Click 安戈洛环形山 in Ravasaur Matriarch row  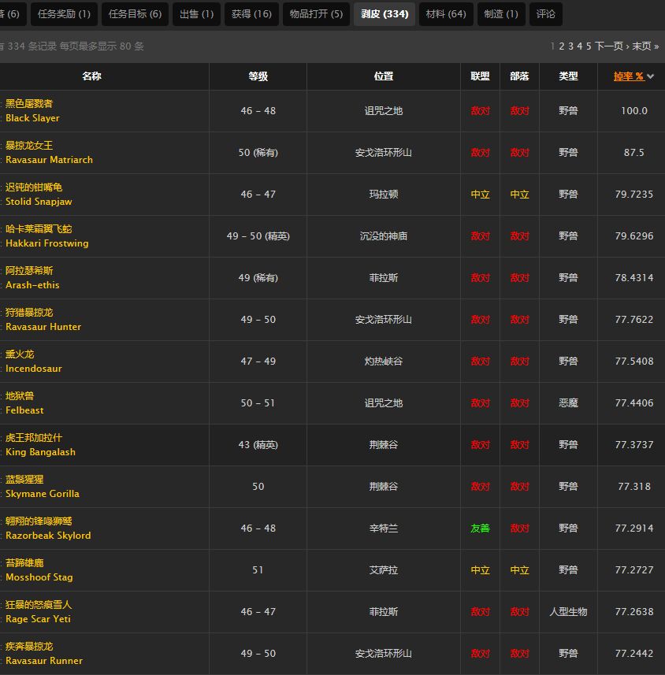coord(384,153)
